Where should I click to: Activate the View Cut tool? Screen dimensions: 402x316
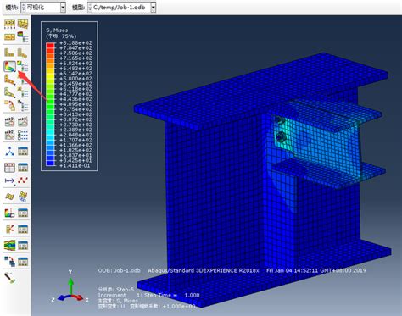coord(9,213)
